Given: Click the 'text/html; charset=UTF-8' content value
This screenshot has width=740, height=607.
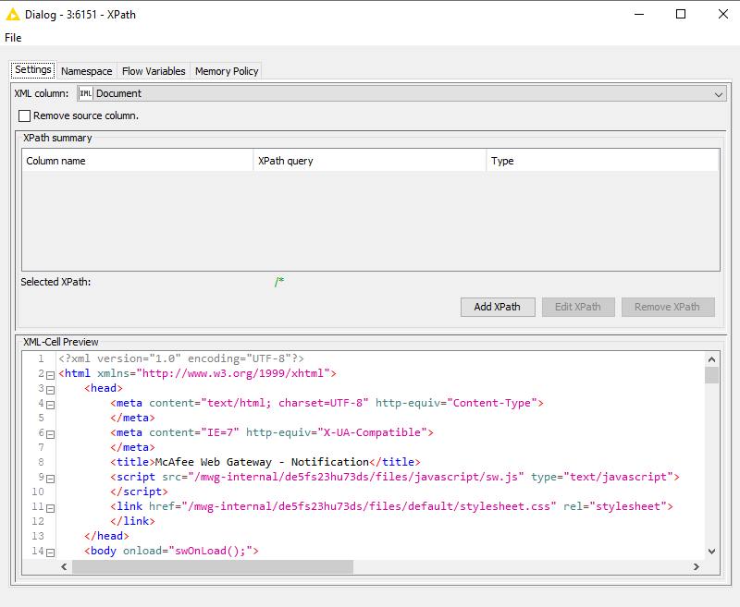Looking at the screenshot, I should [285, 403].
